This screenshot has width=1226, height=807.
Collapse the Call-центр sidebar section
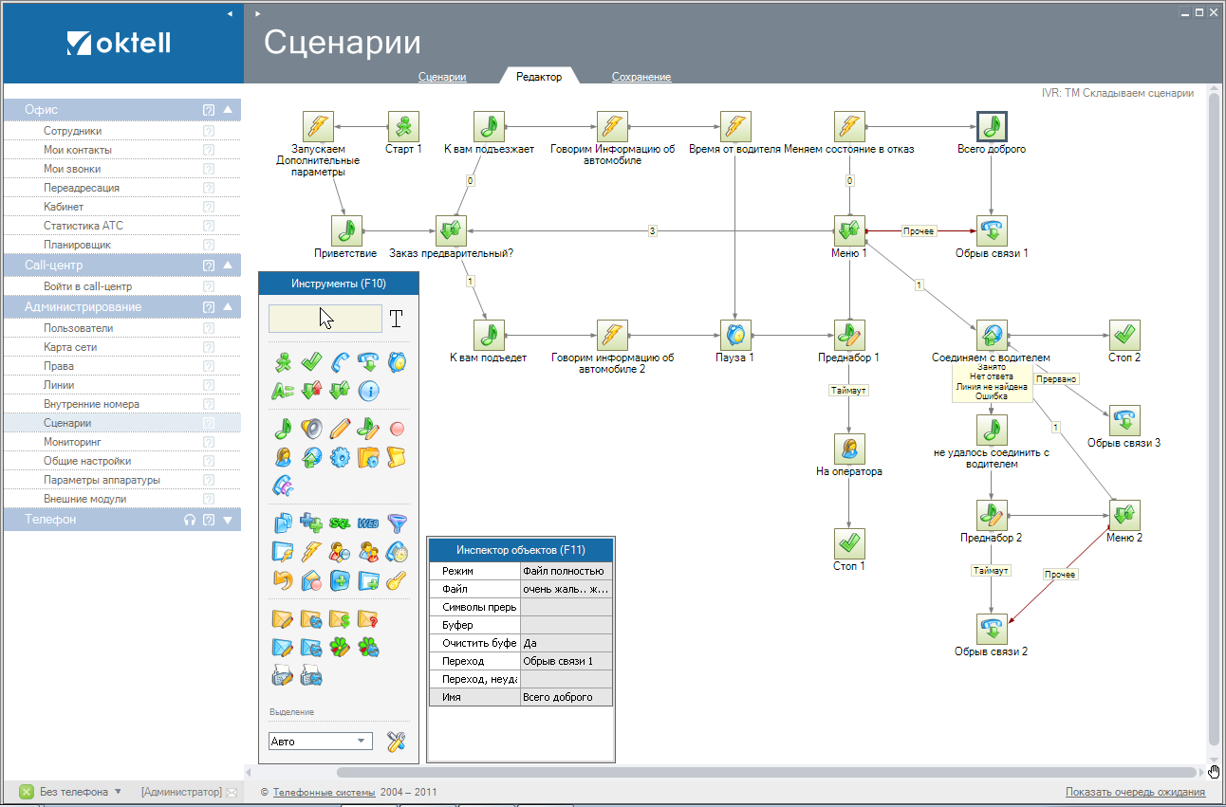tap(226, 265)
